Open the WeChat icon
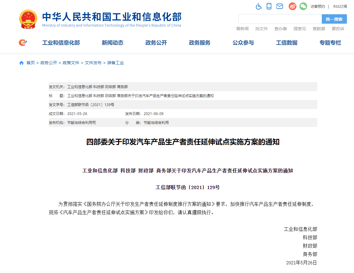 (x=303, y=6)
